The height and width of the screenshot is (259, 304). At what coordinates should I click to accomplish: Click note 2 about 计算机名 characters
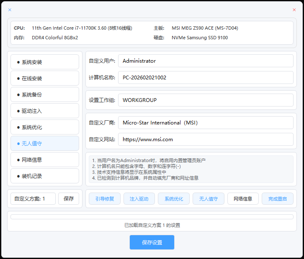tap(137, 166)
